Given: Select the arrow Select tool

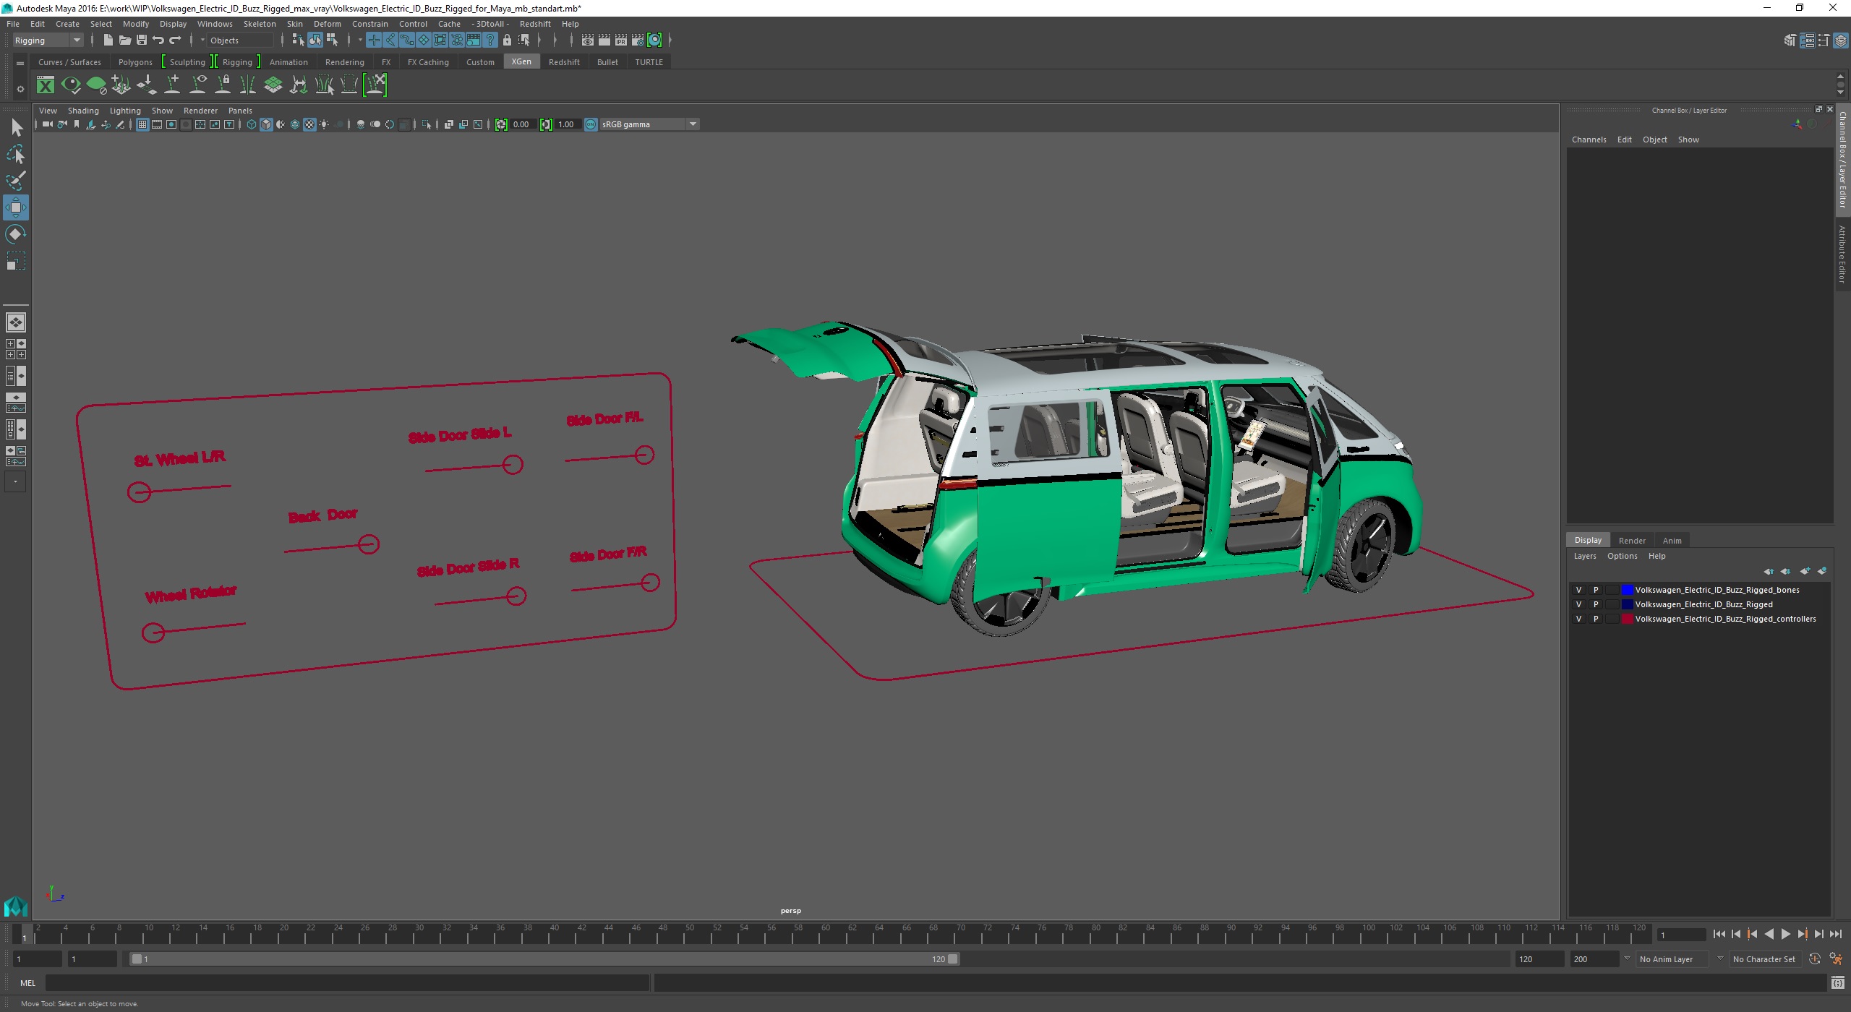Looking at the screenshot, I should coord(16,128).
